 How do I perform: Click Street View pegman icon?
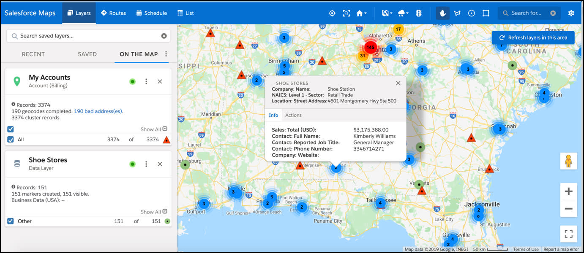(568, 161)
